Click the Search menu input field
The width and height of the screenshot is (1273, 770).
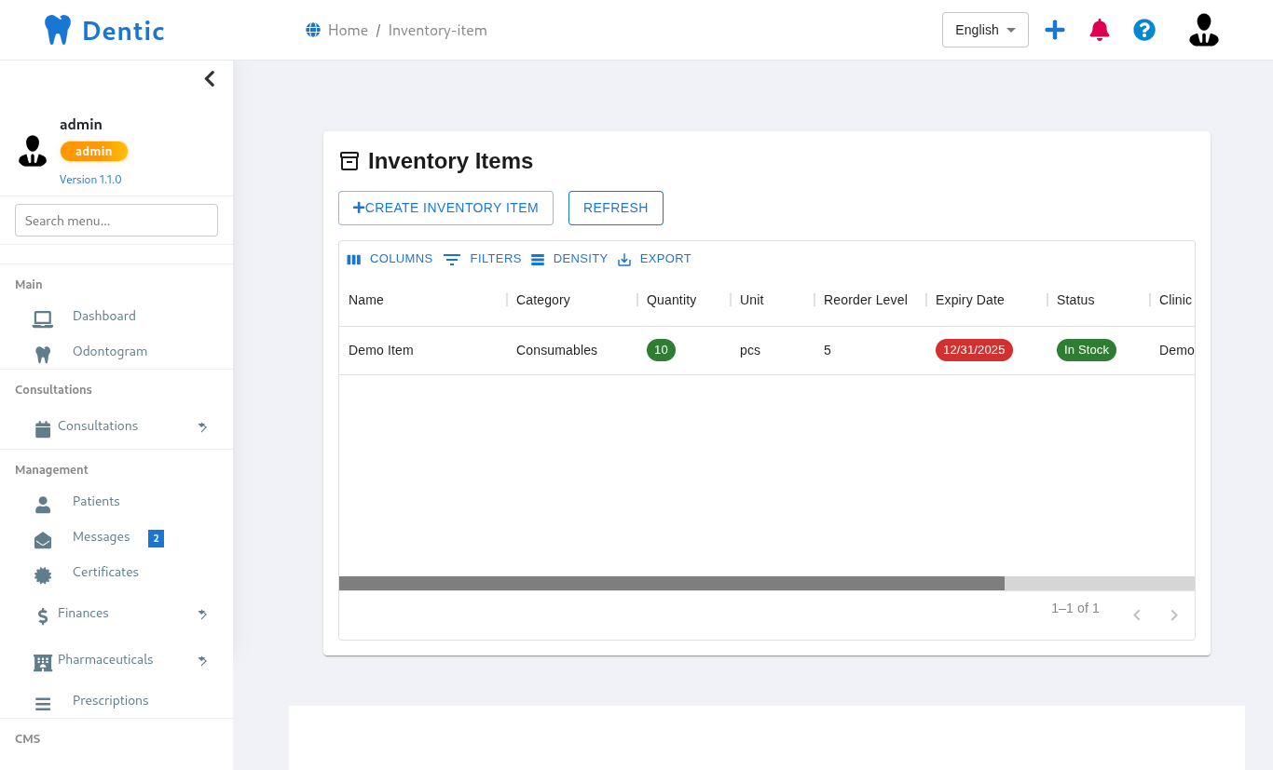(116, 221)
